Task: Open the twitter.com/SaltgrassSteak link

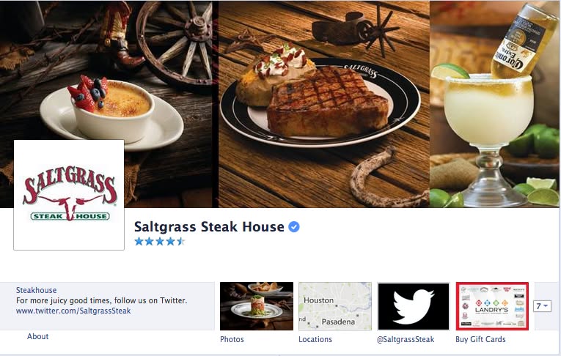Action: 73,311
